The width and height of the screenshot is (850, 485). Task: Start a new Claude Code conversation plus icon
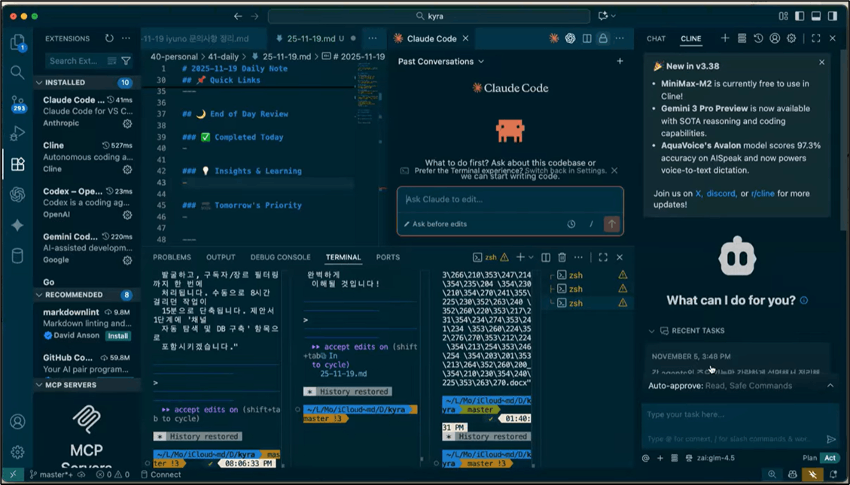click(x=620, y=61)
